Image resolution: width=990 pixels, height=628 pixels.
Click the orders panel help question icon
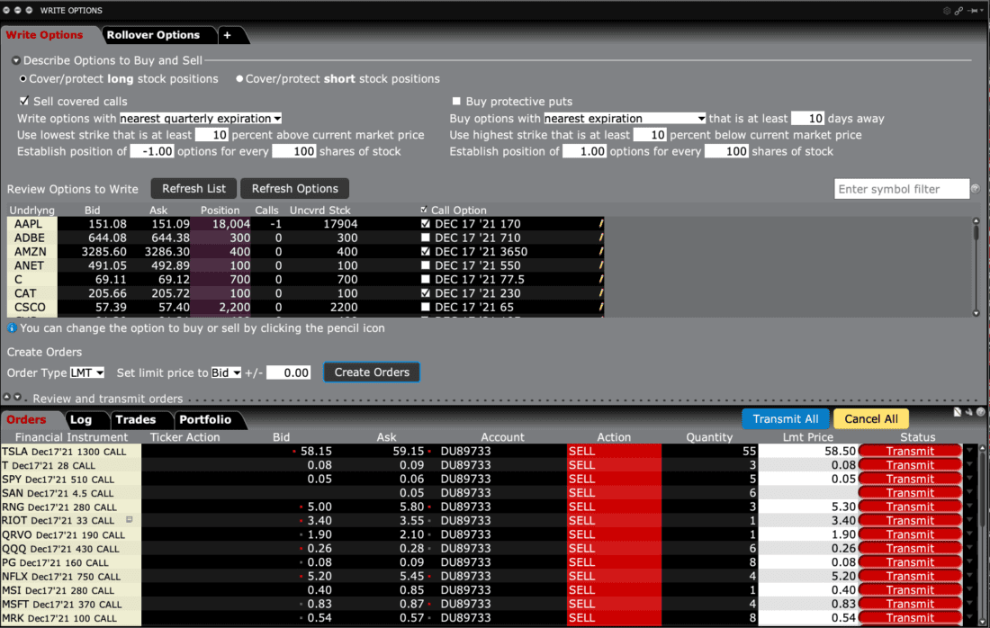pyautogui.click(x=980, y=412)
